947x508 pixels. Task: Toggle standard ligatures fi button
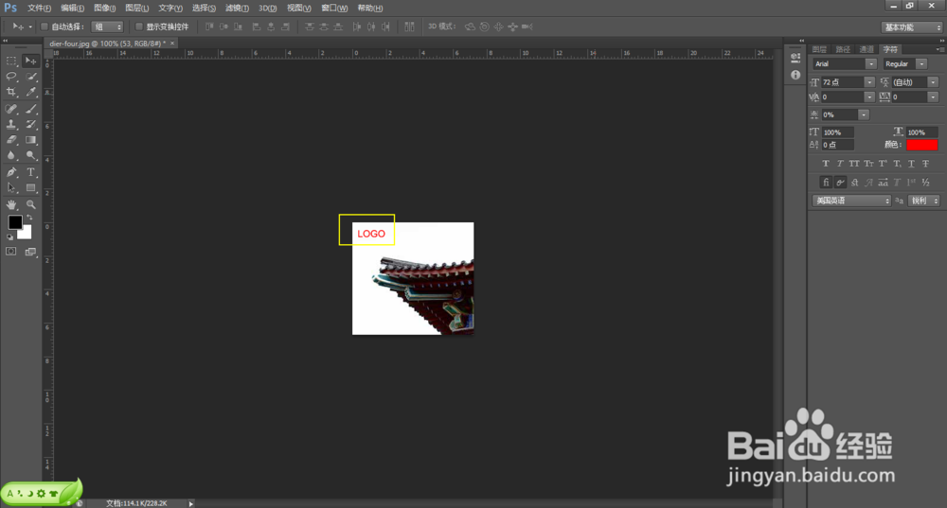tap(826, 183)
